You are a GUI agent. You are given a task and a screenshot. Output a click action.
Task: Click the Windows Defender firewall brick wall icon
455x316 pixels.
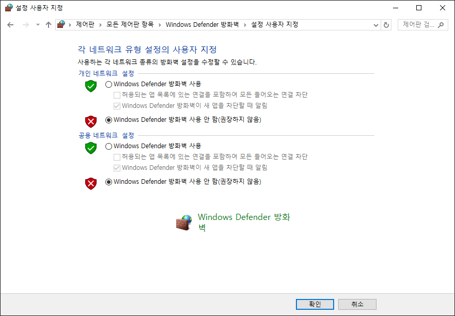[184, 223]
